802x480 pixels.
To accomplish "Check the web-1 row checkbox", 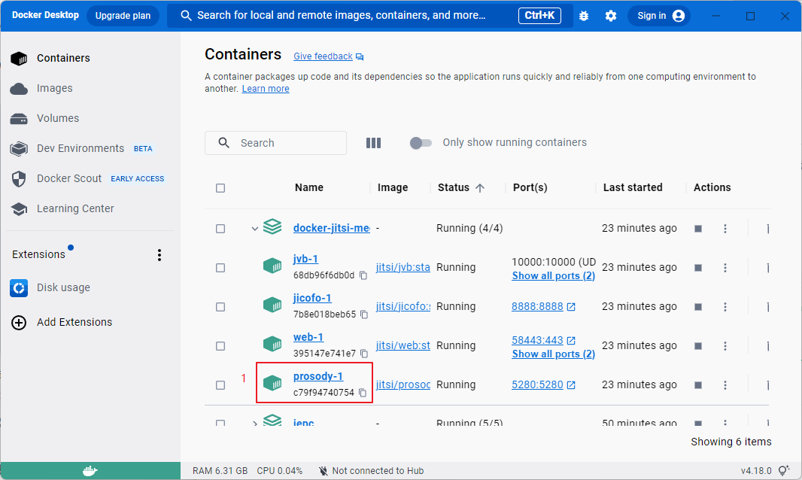I will point(220,346).
